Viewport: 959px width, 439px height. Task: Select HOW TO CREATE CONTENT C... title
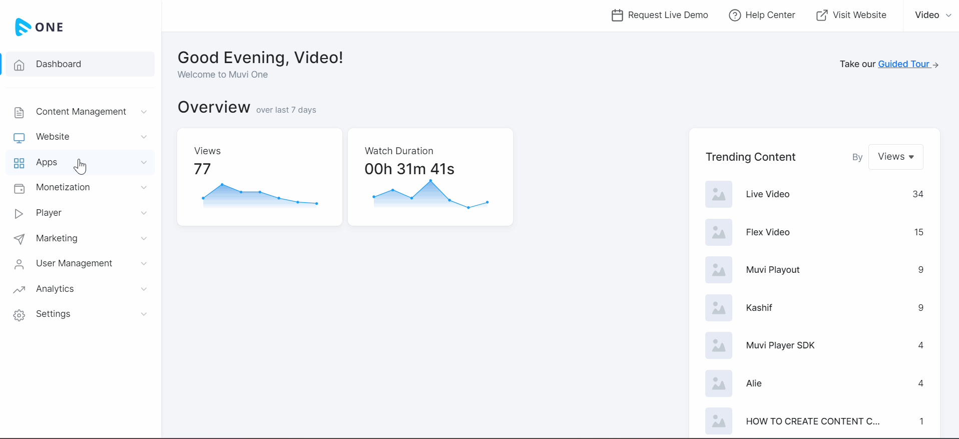pos(813,421)
